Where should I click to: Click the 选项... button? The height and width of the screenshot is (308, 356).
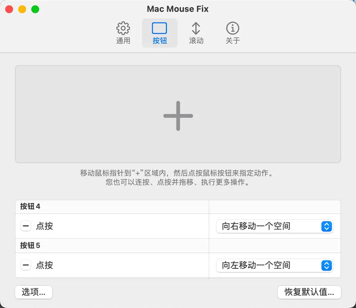(34, 292)
